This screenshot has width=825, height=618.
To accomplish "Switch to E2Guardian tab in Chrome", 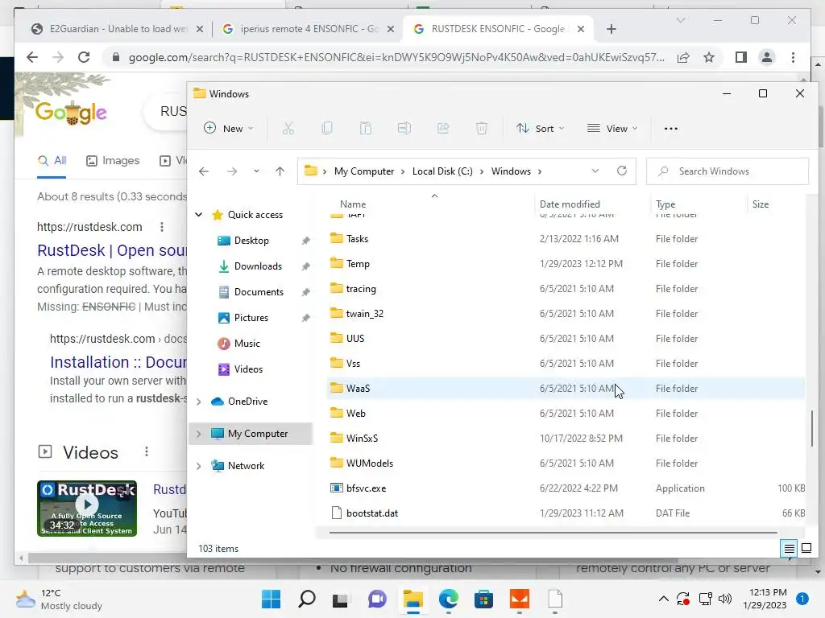I will click(x=116, y=29).
